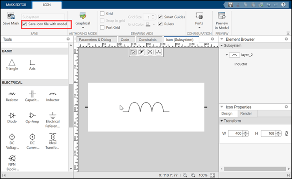Click the W width input field
The height and width of the screenshot is (179, 292).
click(235, 133)
